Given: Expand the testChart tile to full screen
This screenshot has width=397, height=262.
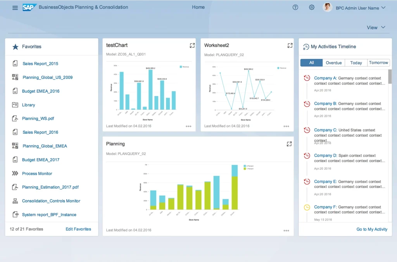Looking at the screenshot, I should pos(192,45).
